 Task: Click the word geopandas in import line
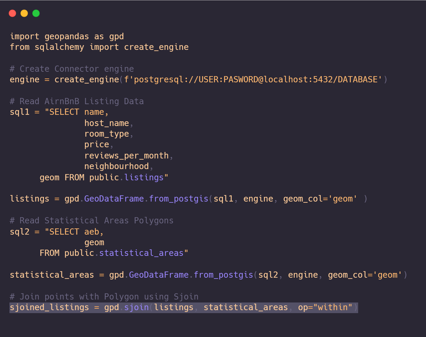tap(67, 37)
